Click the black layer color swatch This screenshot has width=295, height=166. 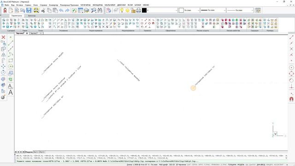[144, 10]
